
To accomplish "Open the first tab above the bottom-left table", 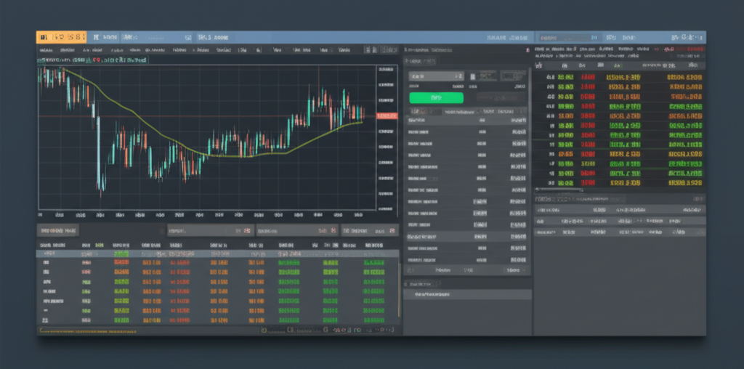I will pyautogui.click(x=59, y=230).
